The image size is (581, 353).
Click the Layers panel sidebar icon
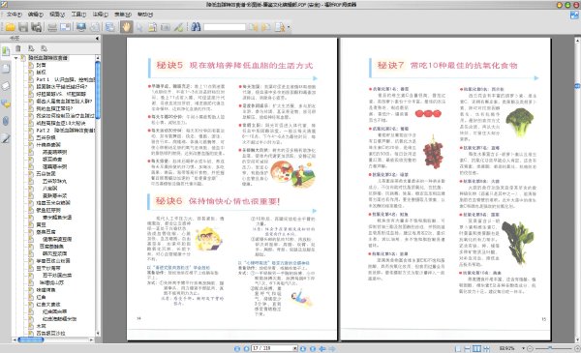6,86
